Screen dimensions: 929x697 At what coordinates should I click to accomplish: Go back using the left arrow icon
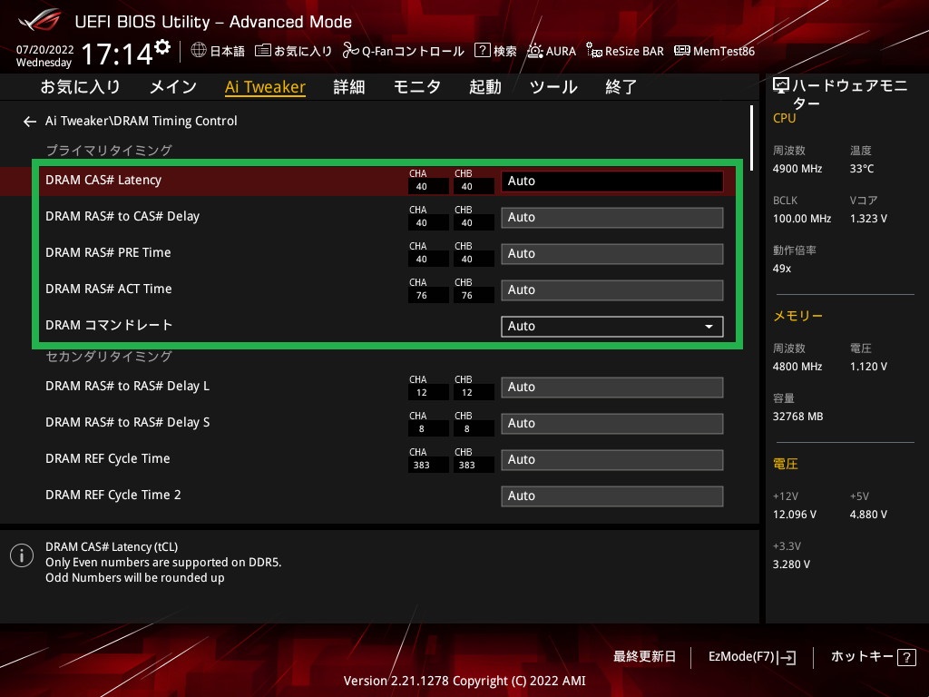(30, 122)
